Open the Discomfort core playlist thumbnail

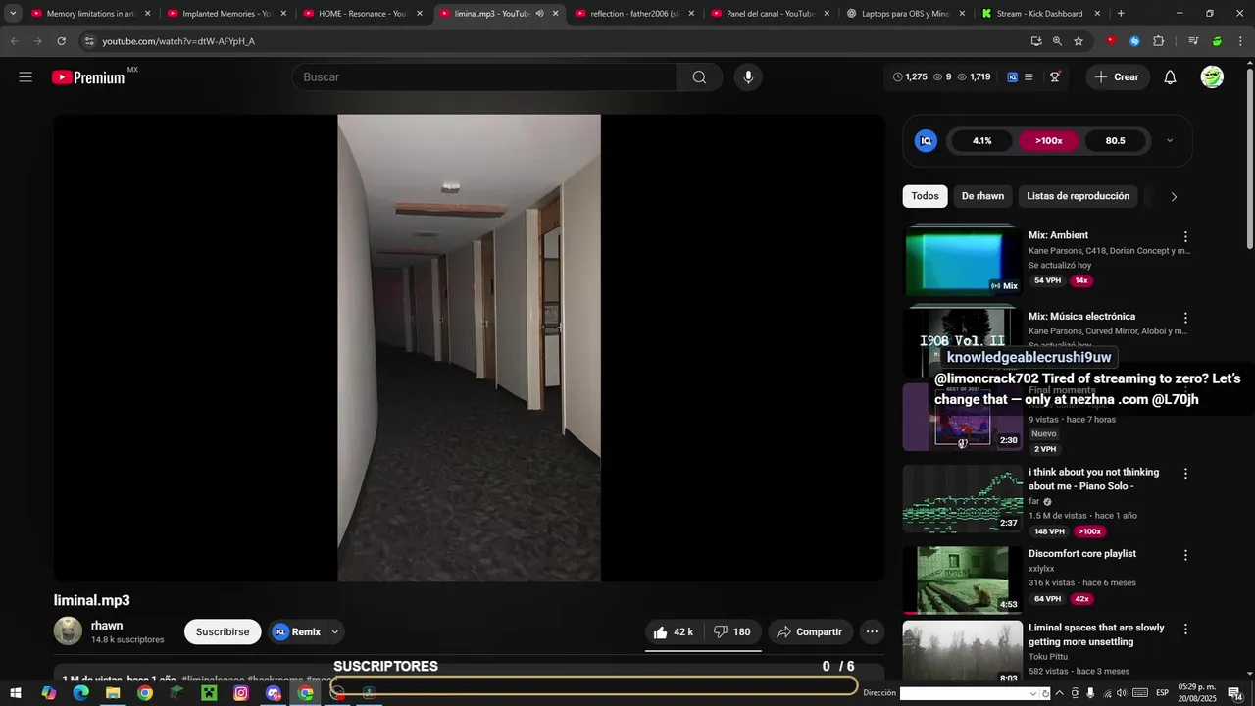coord(962,580)
